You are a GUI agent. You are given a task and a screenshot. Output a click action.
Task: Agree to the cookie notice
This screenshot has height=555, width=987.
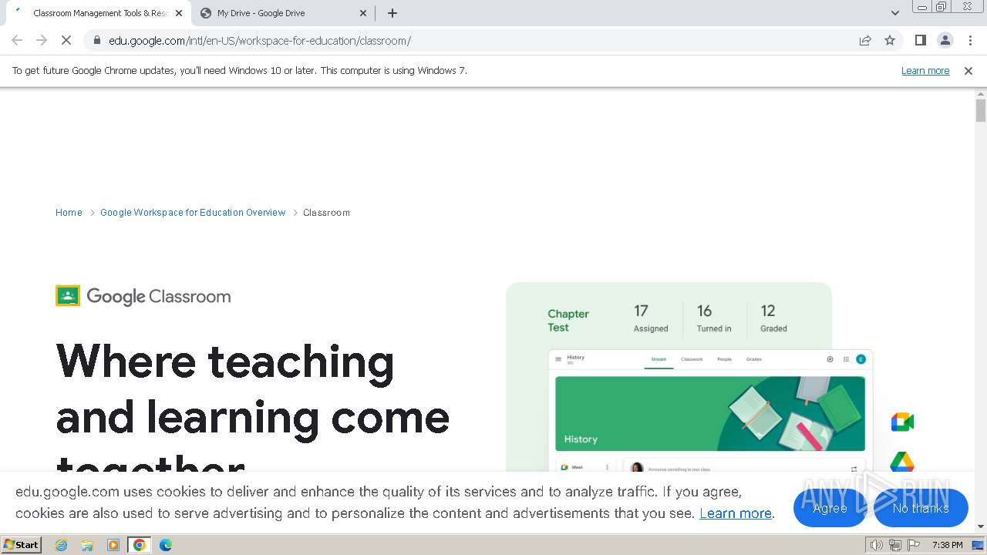(x=830, y=508)
